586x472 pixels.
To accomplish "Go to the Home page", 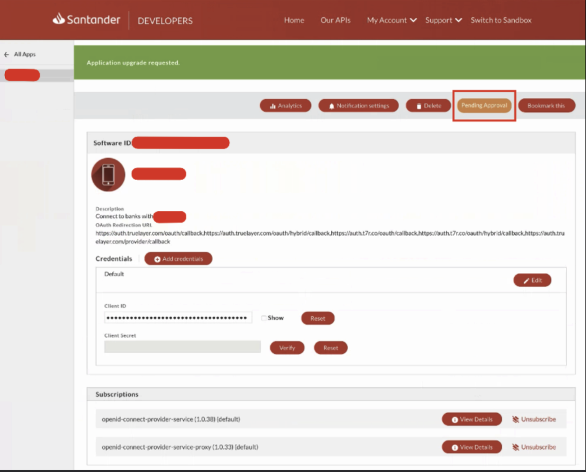I will point(294,20).
